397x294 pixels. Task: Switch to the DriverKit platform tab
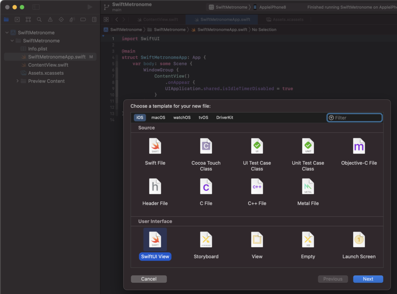[x=224, y=118]
